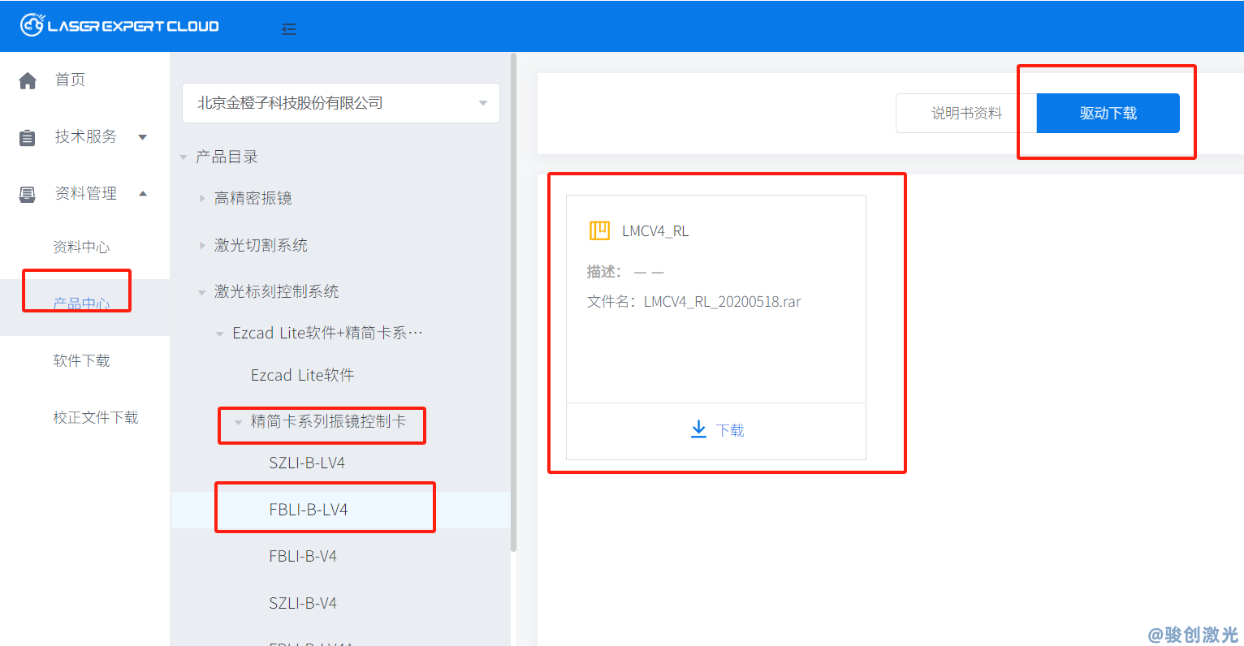Click the product tree vertical scrollbar
Viewport: 1244px width, 646px height.
(513, 302)
